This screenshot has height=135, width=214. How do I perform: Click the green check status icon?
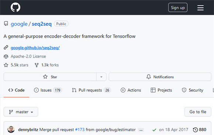point(154,130)
